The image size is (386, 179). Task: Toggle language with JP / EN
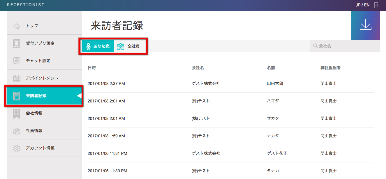pos(362,5)
